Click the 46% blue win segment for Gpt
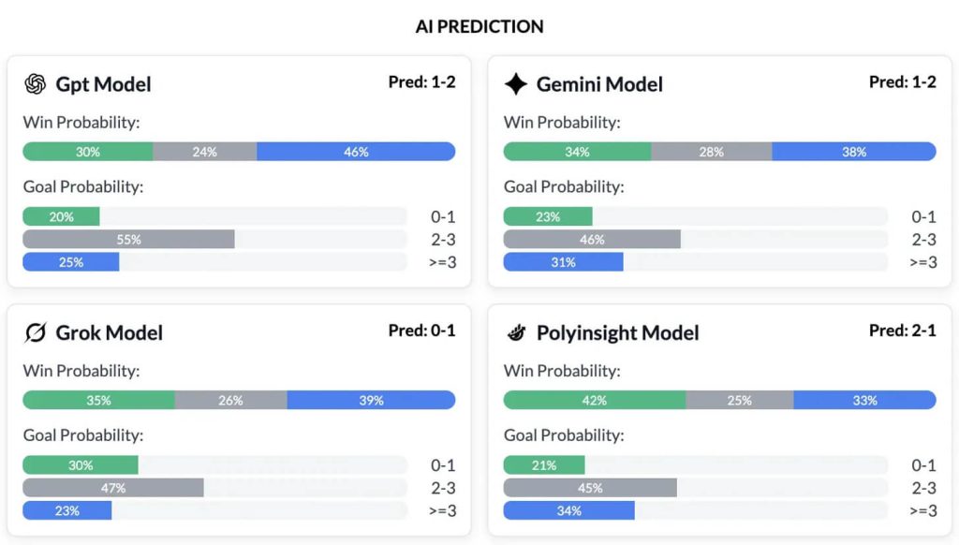The width and height of the screenshot is (959, 545). pos(356,151)
